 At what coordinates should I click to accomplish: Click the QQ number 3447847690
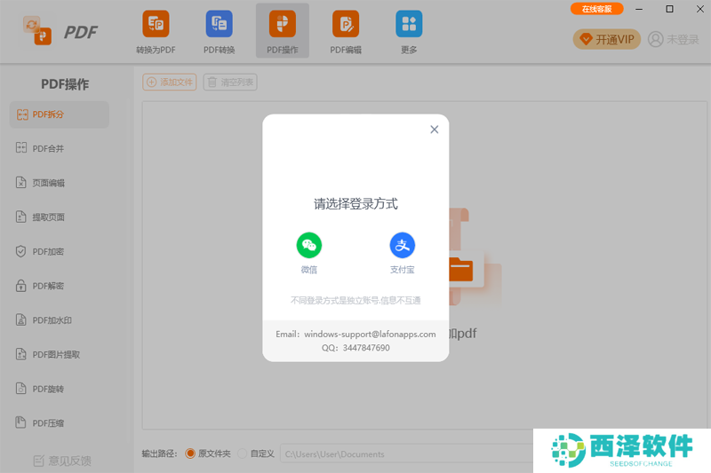point(366,348)
